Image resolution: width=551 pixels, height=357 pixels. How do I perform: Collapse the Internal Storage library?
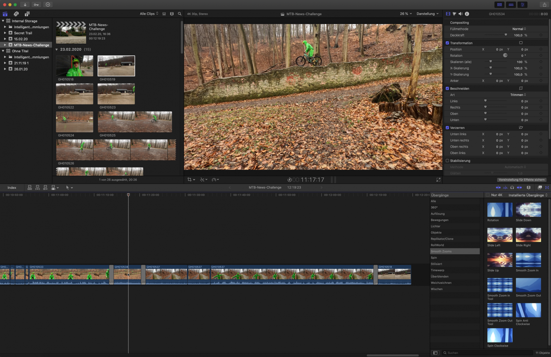[3, 21]
